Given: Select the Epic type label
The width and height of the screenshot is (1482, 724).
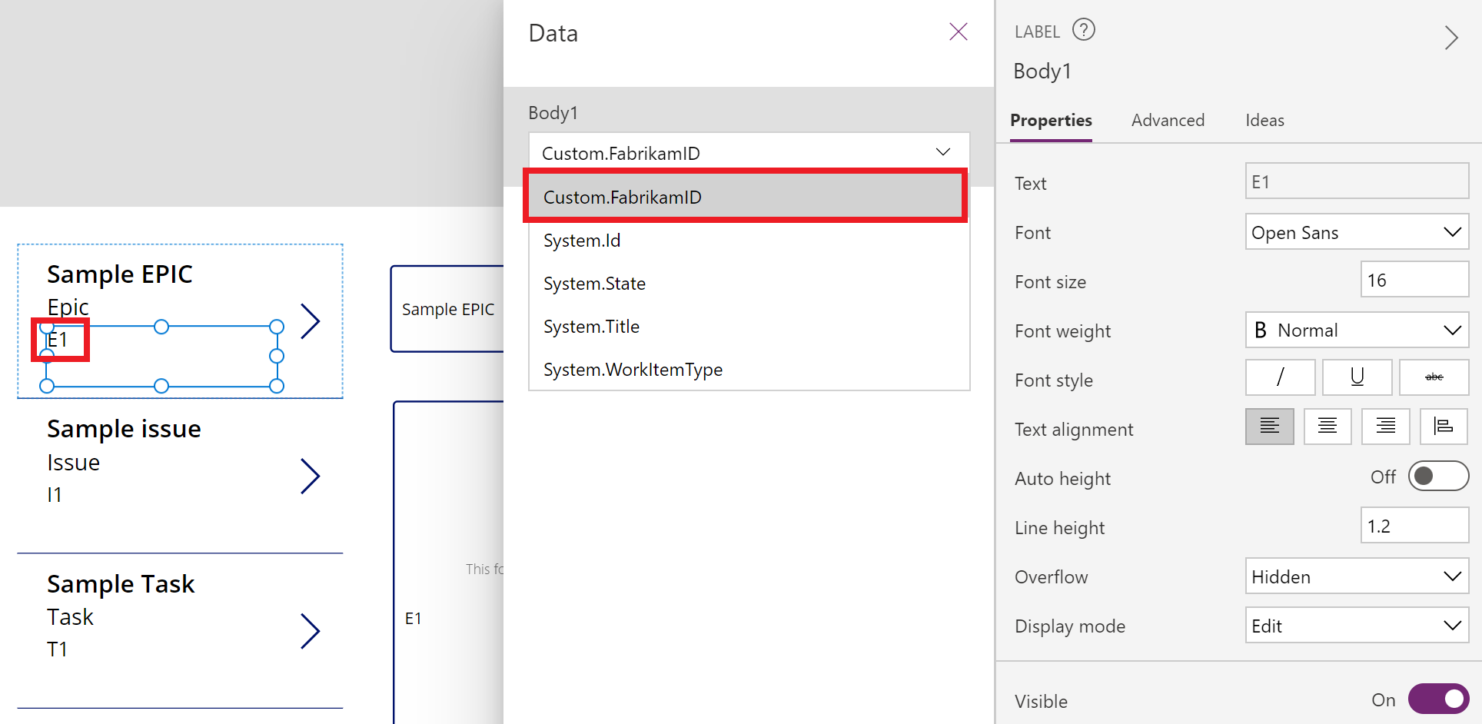Looking at the screenshot, I should point(68,307).
